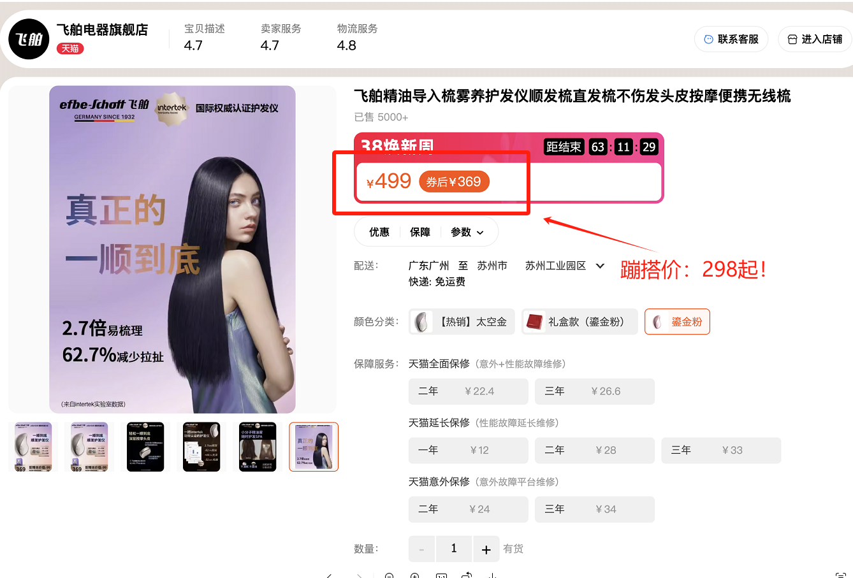Decrease quantity with the minus button
853x578 pixels.
click(421, 549)
